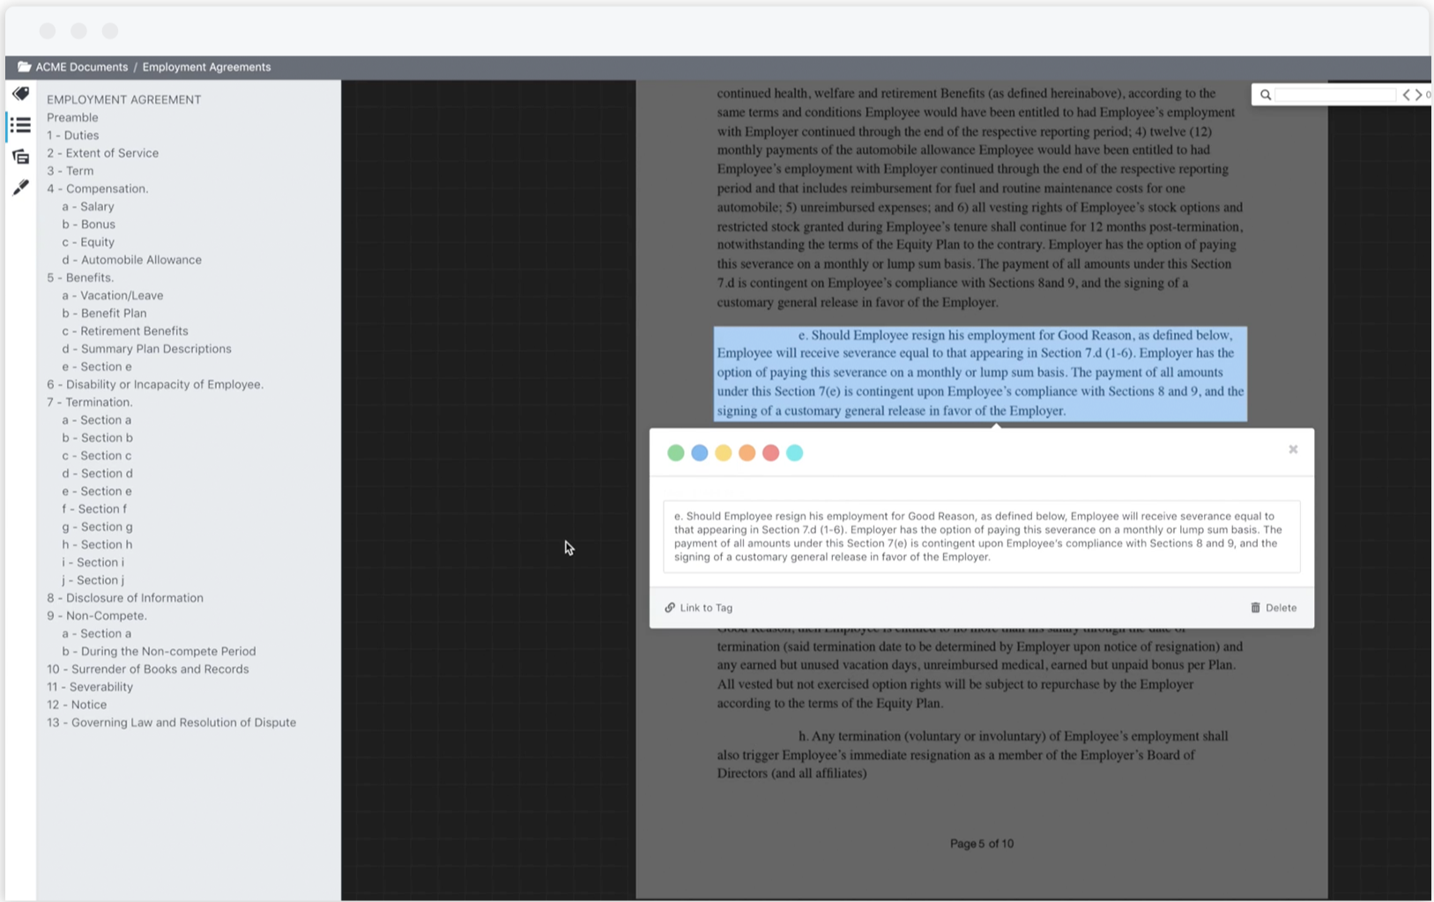Go to previous search result arrow
This screenshot has width=1434, height=902.
click(x=1407, y=95)
